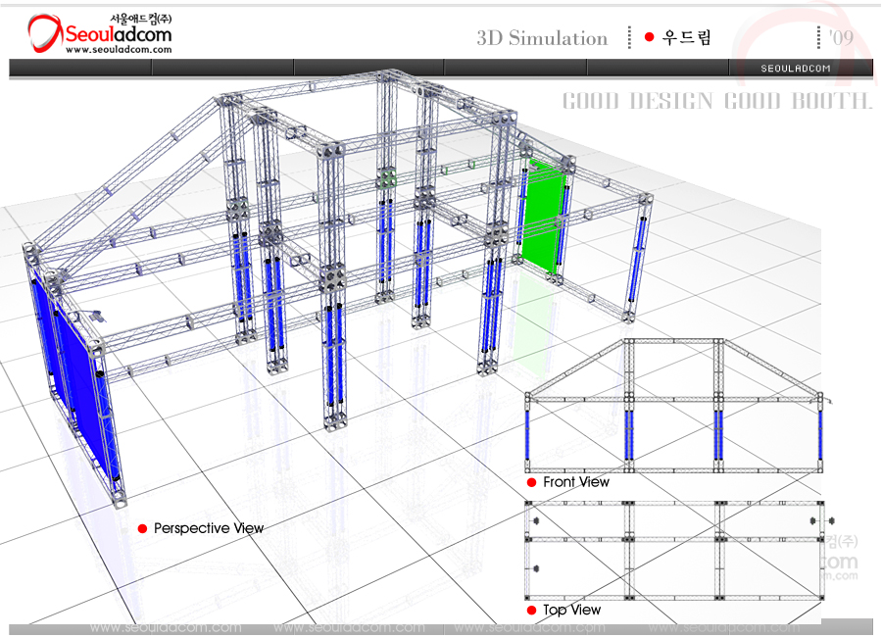
Task: Click the first segment of the dark navigation bar
Action: tap(80, 68)
